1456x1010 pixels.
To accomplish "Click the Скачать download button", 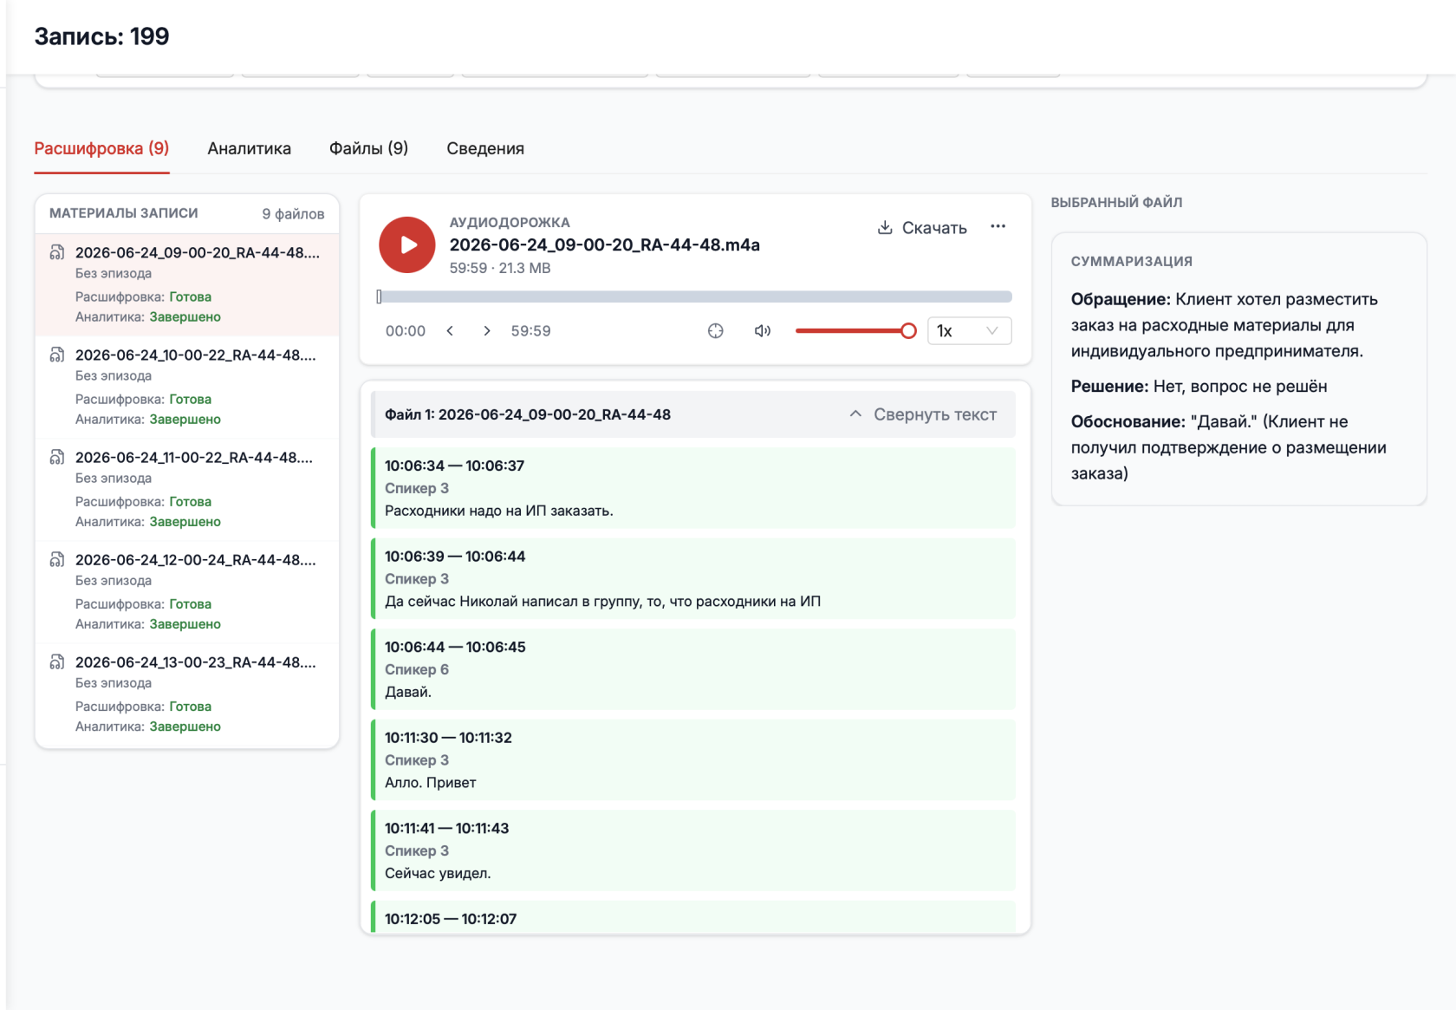I will [x=922, y=227].
